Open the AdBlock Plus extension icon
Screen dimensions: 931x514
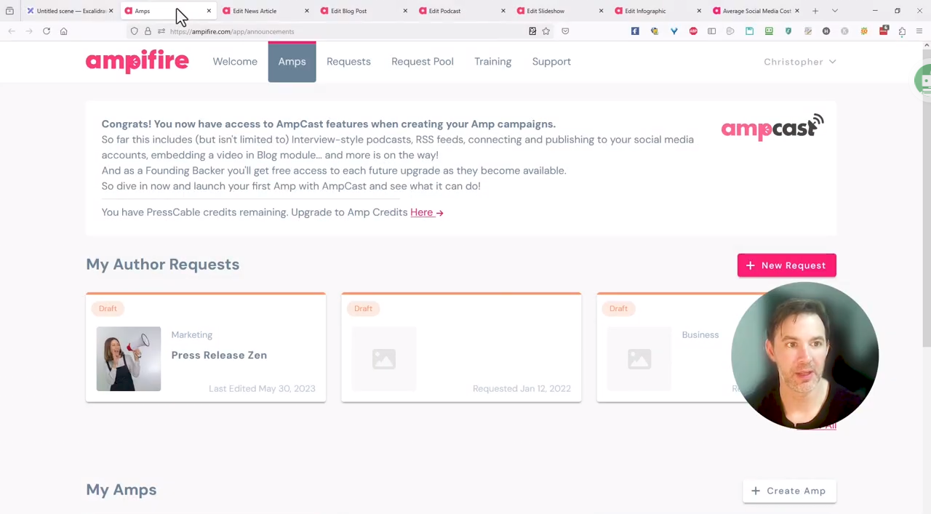pyautogui.click(x=693, y=31)
